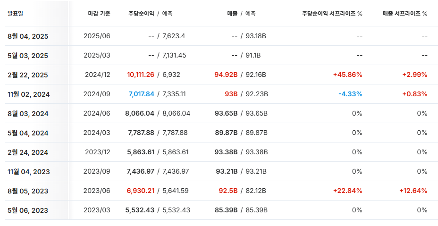Click the bold actual EPS 5,863.61
The image size is (438, 226).
(141, 152)
